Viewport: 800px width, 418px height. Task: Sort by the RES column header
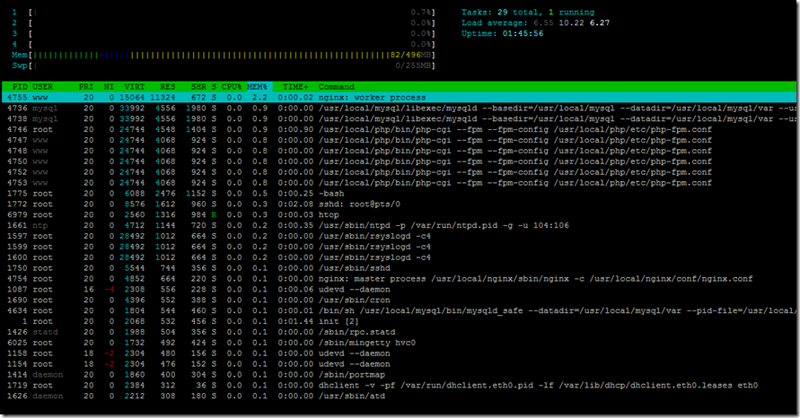pyautogui.click(x=167, y=87)
